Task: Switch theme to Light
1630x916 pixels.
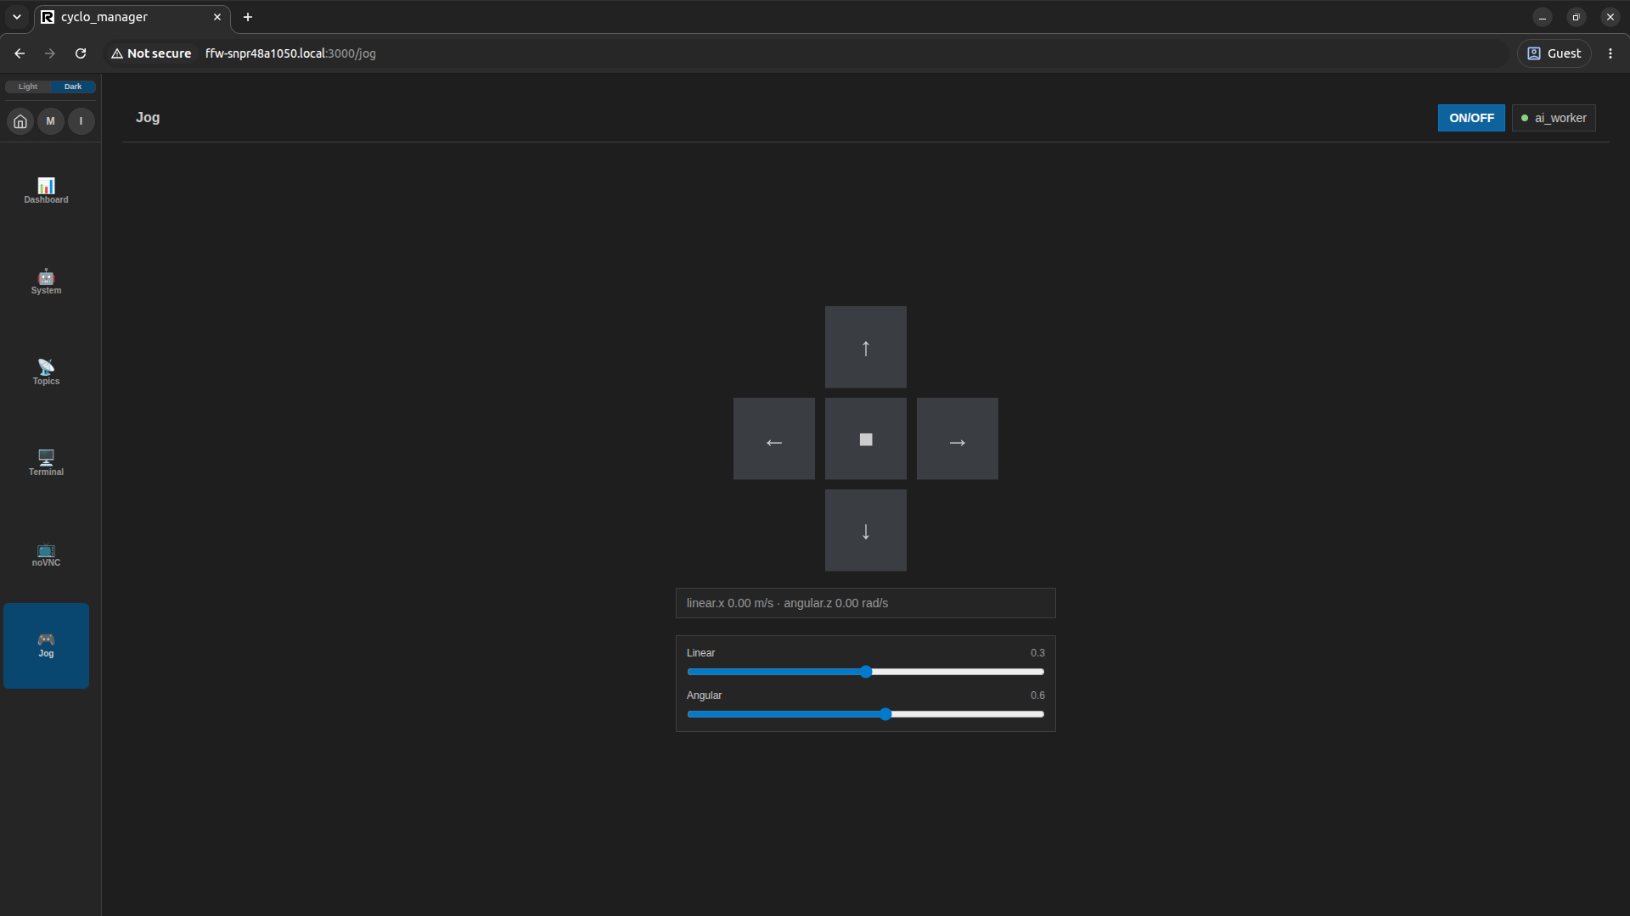Action: [28, 87]
